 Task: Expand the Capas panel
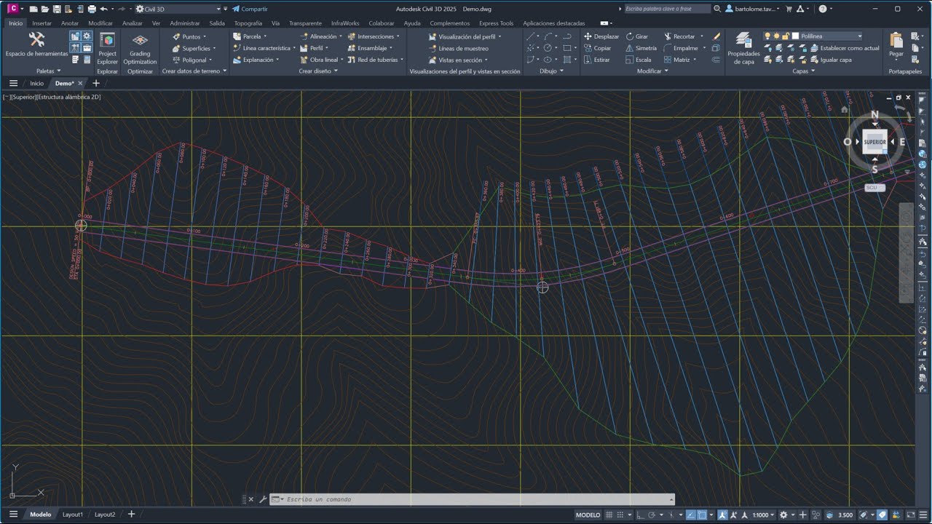(804, 71)
